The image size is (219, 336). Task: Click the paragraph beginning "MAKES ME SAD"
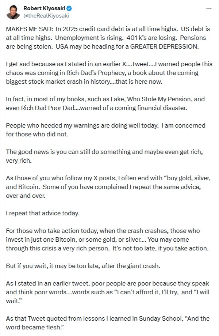pos(108,38)
